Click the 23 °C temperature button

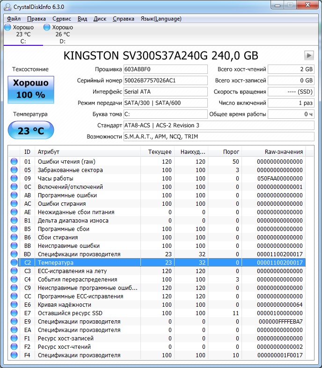point(31,130)
